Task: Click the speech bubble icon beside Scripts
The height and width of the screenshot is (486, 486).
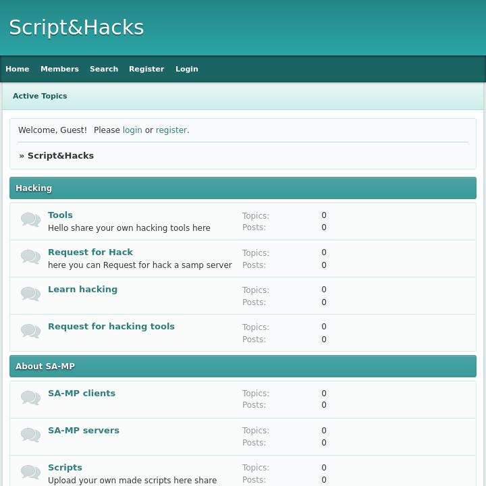Action: pos(30,473)
